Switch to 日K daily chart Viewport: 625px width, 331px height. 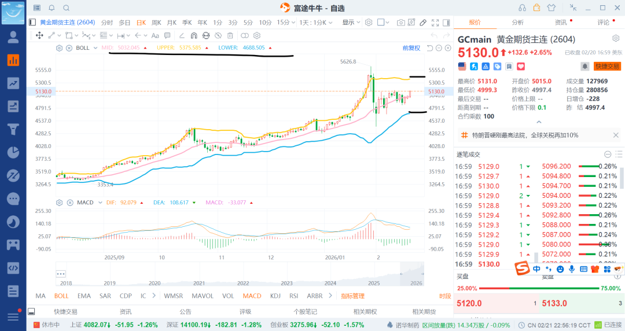tap(141, 23)
